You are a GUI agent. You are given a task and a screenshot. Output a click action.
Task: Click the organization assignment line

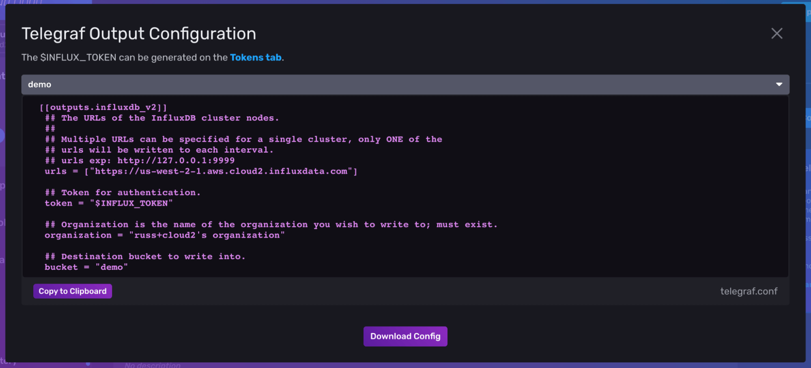point(165,235)
